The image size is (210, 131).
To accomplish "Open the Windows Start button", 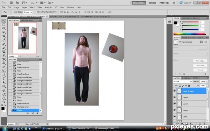I will [x=5, y=129].
